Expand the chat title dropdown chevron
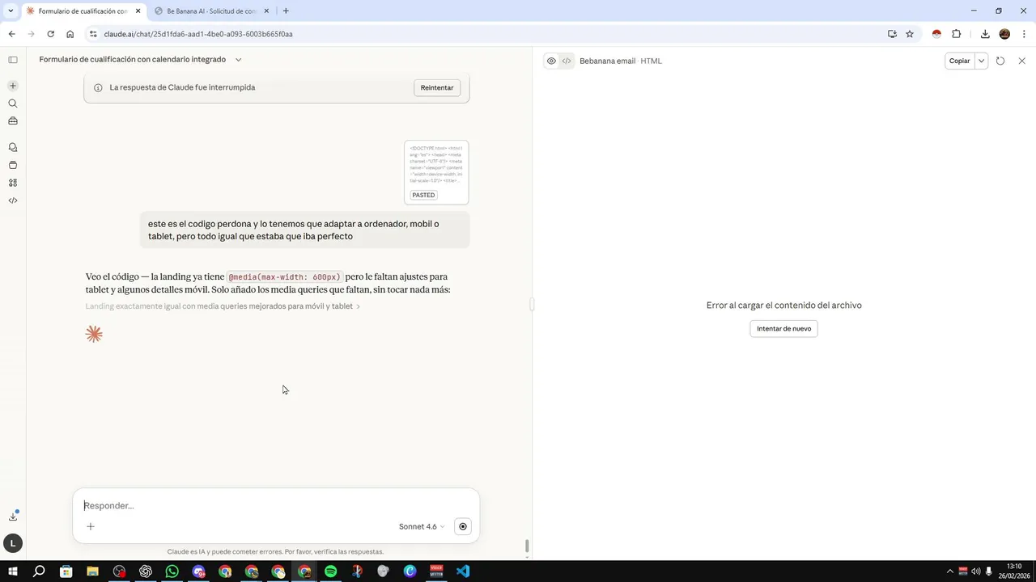The height and width of the screenshot is (582, 1036). click(x=238, y=60)
